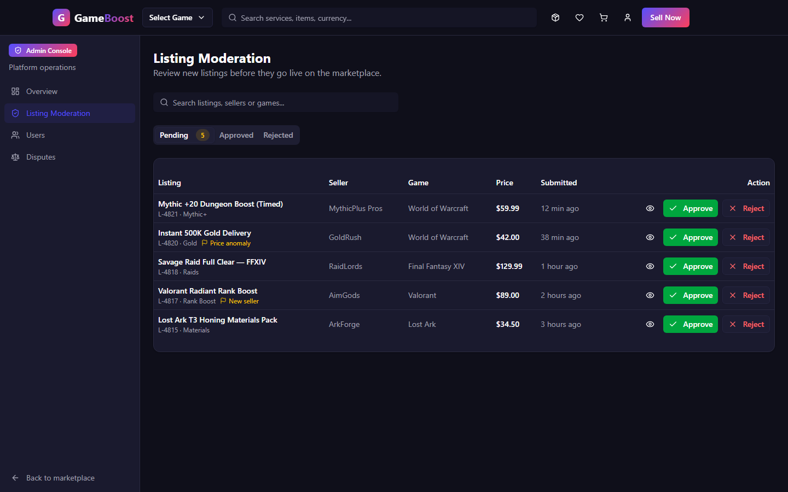Screen dimensions: 788x492
Task: Switch to the Approved tab
Action: click(236, 135)
